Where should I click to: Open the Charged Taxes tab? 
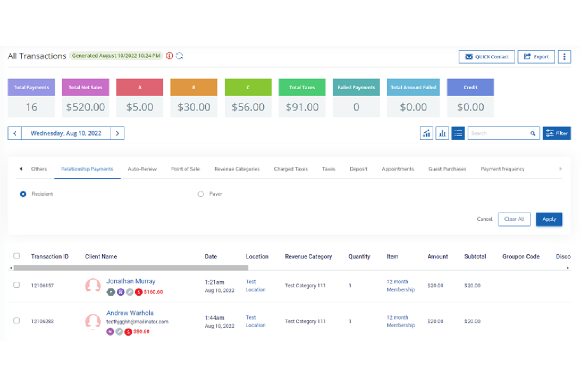[x=291, y=169]
